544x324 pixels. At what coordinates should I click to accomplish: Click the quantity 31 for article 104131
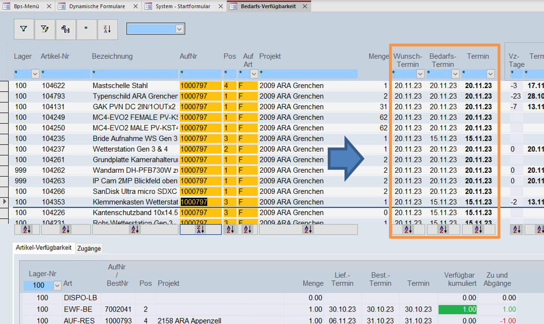[383, 107]
